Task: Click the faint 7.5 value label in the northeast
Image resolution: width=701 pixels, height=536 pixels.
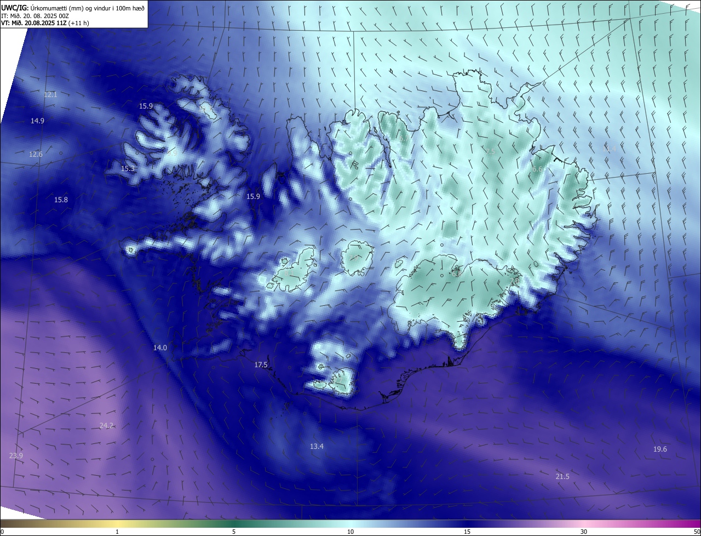Action: [x=490, y=151]
